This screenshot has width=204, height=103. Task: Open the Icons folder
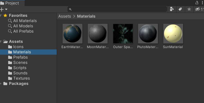point(18,47)
